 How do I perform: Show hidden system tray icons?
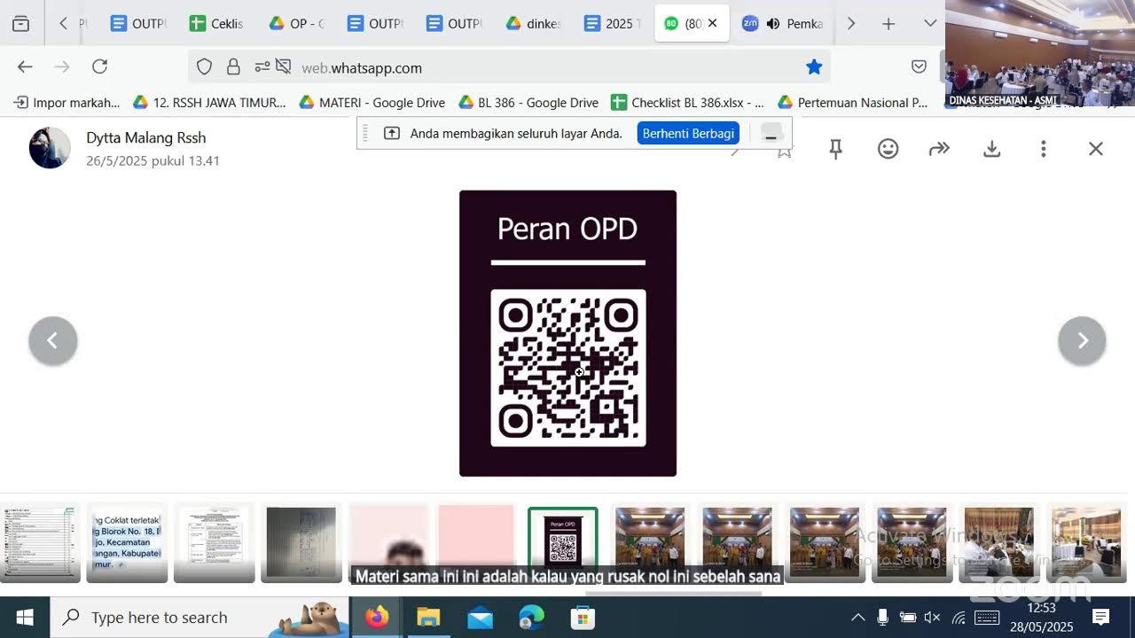857,617
